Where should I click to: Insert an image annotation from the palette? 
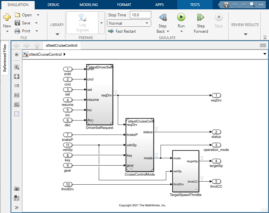tap(17, 104)
